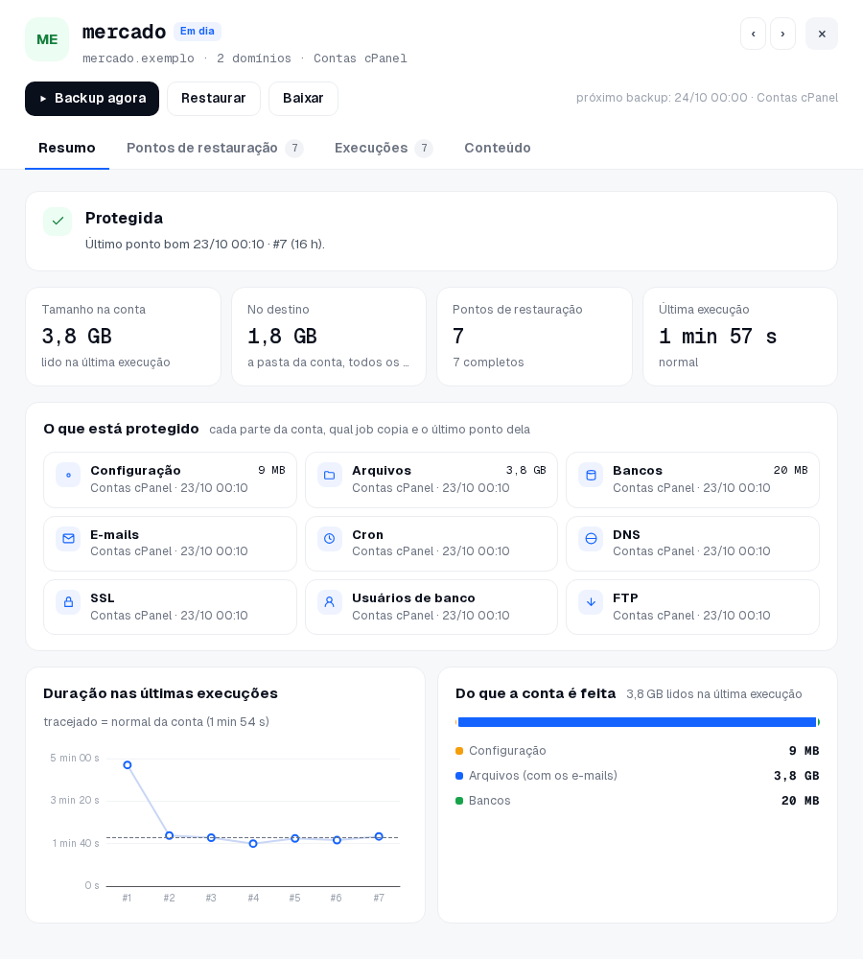Image resolution: width=863 pixels, height=959 pixels.
Task: Click the Baixar button
Action: (x=303, y=99)
